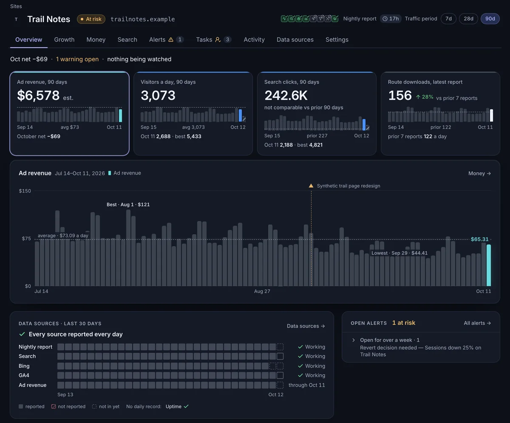Select the Search clicks 90 days card

coord(317,114)
